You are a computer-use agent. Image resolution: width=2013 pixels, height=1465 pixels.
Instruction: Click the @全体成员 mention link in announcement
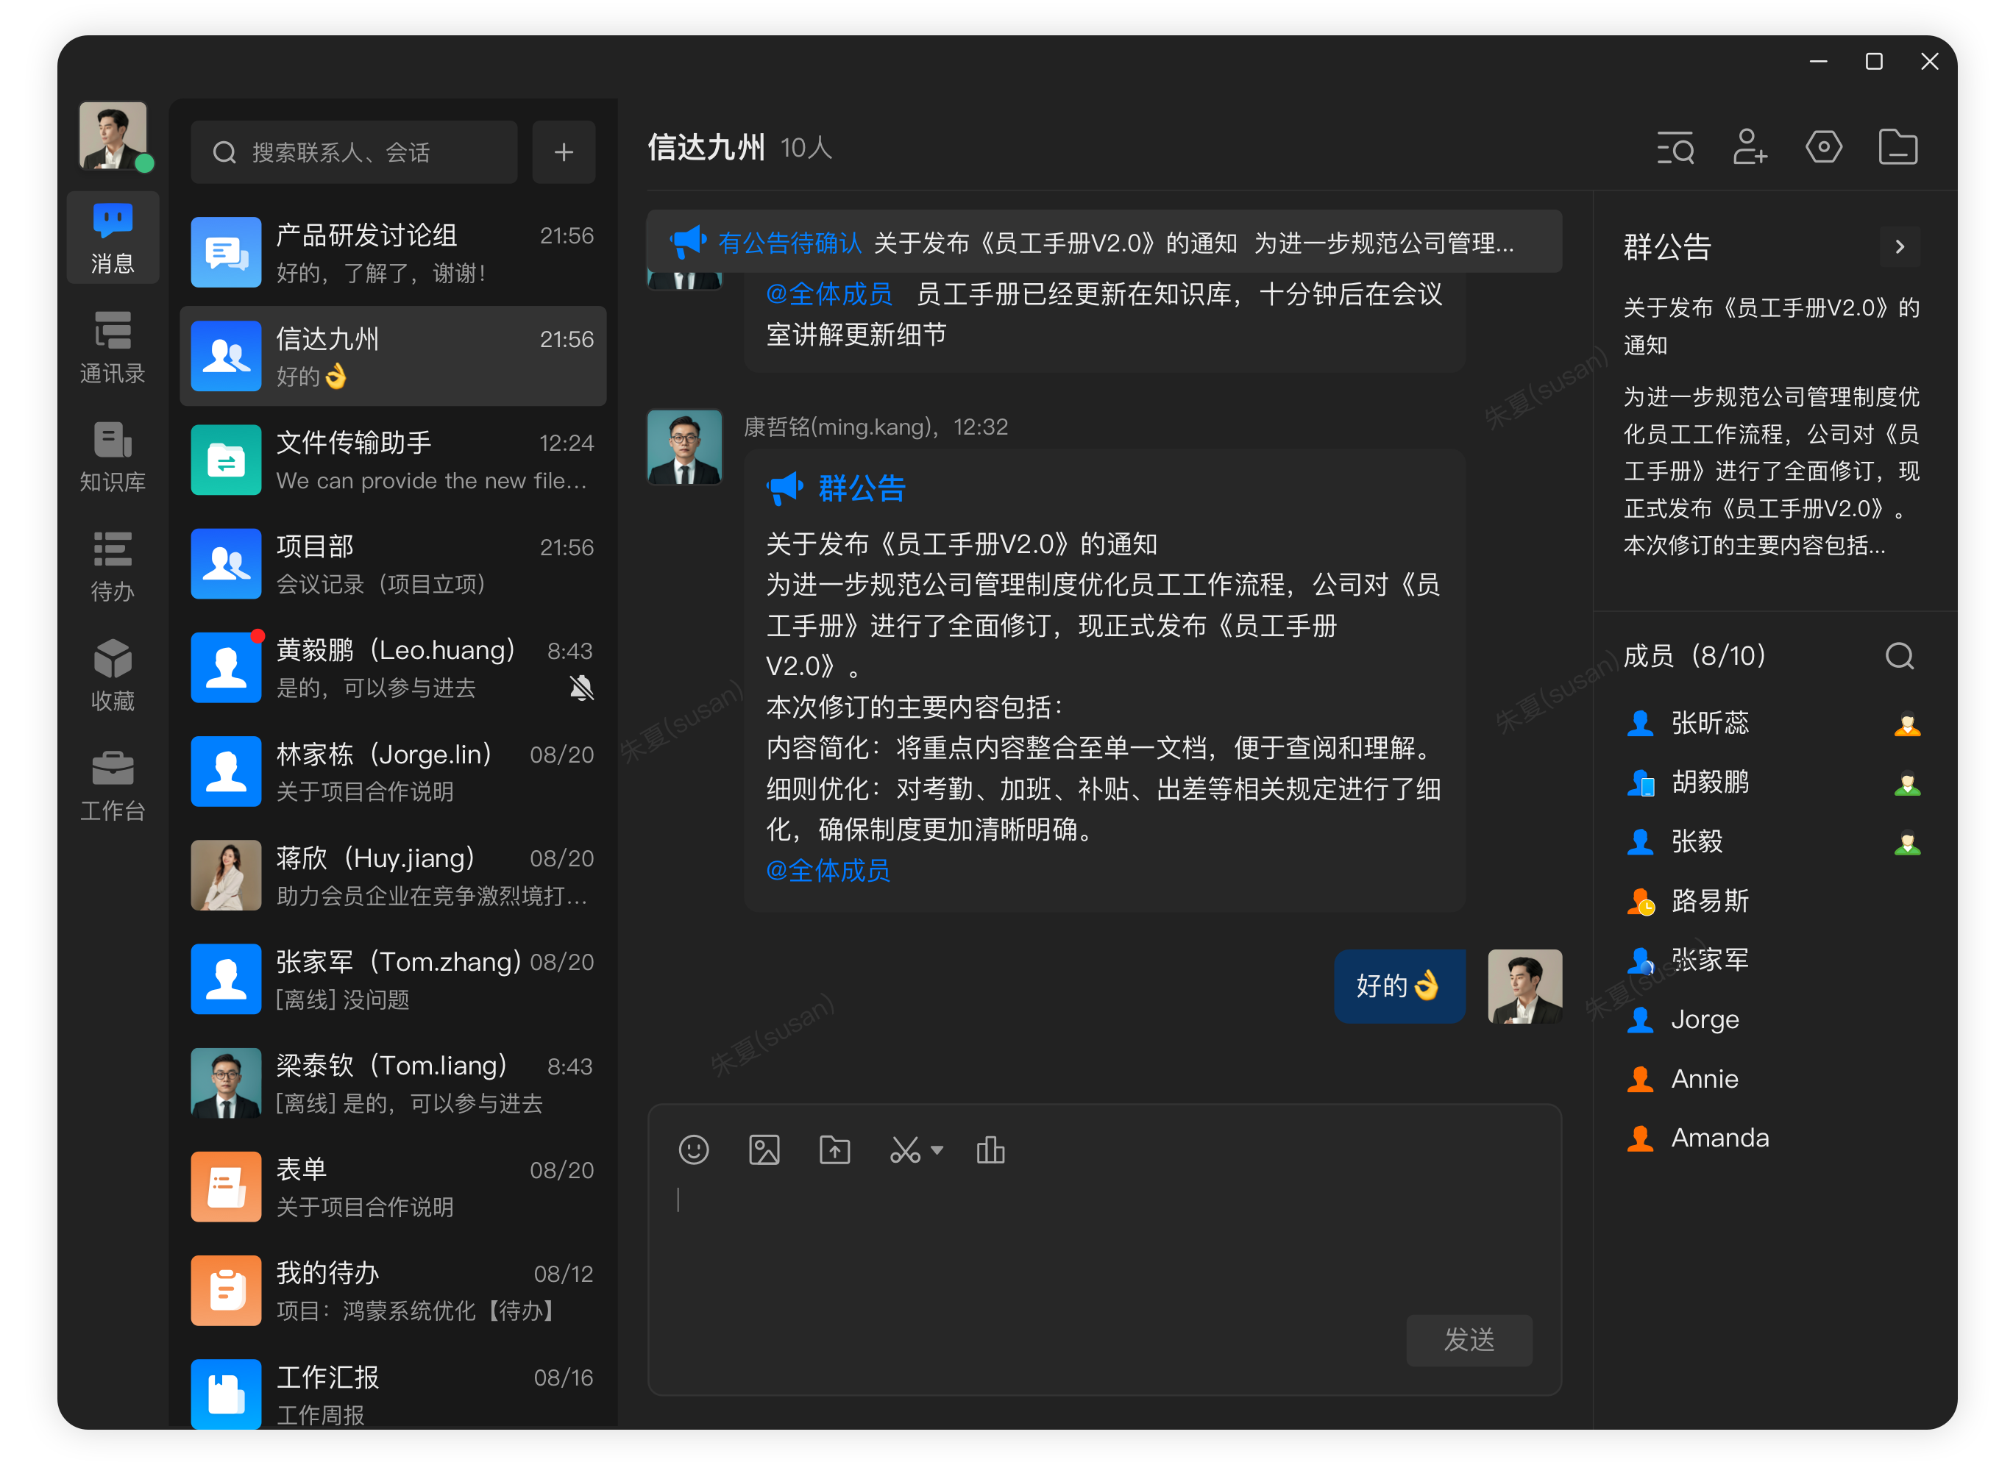pos(827,871)
